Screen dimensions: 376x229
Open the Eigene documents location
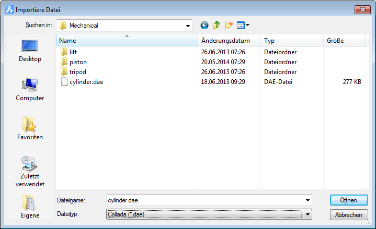pos(30,206)
